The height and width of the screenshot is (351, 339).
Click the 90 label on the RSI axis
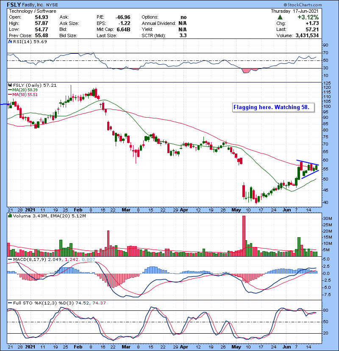pyautogui.click(x=325, y=45)
